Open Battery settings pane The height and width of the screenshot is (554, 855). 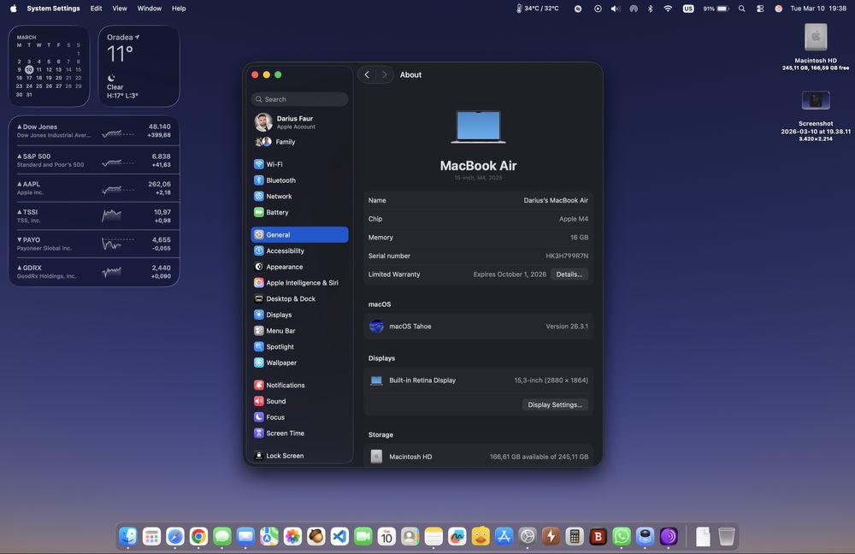click(299, 212)
